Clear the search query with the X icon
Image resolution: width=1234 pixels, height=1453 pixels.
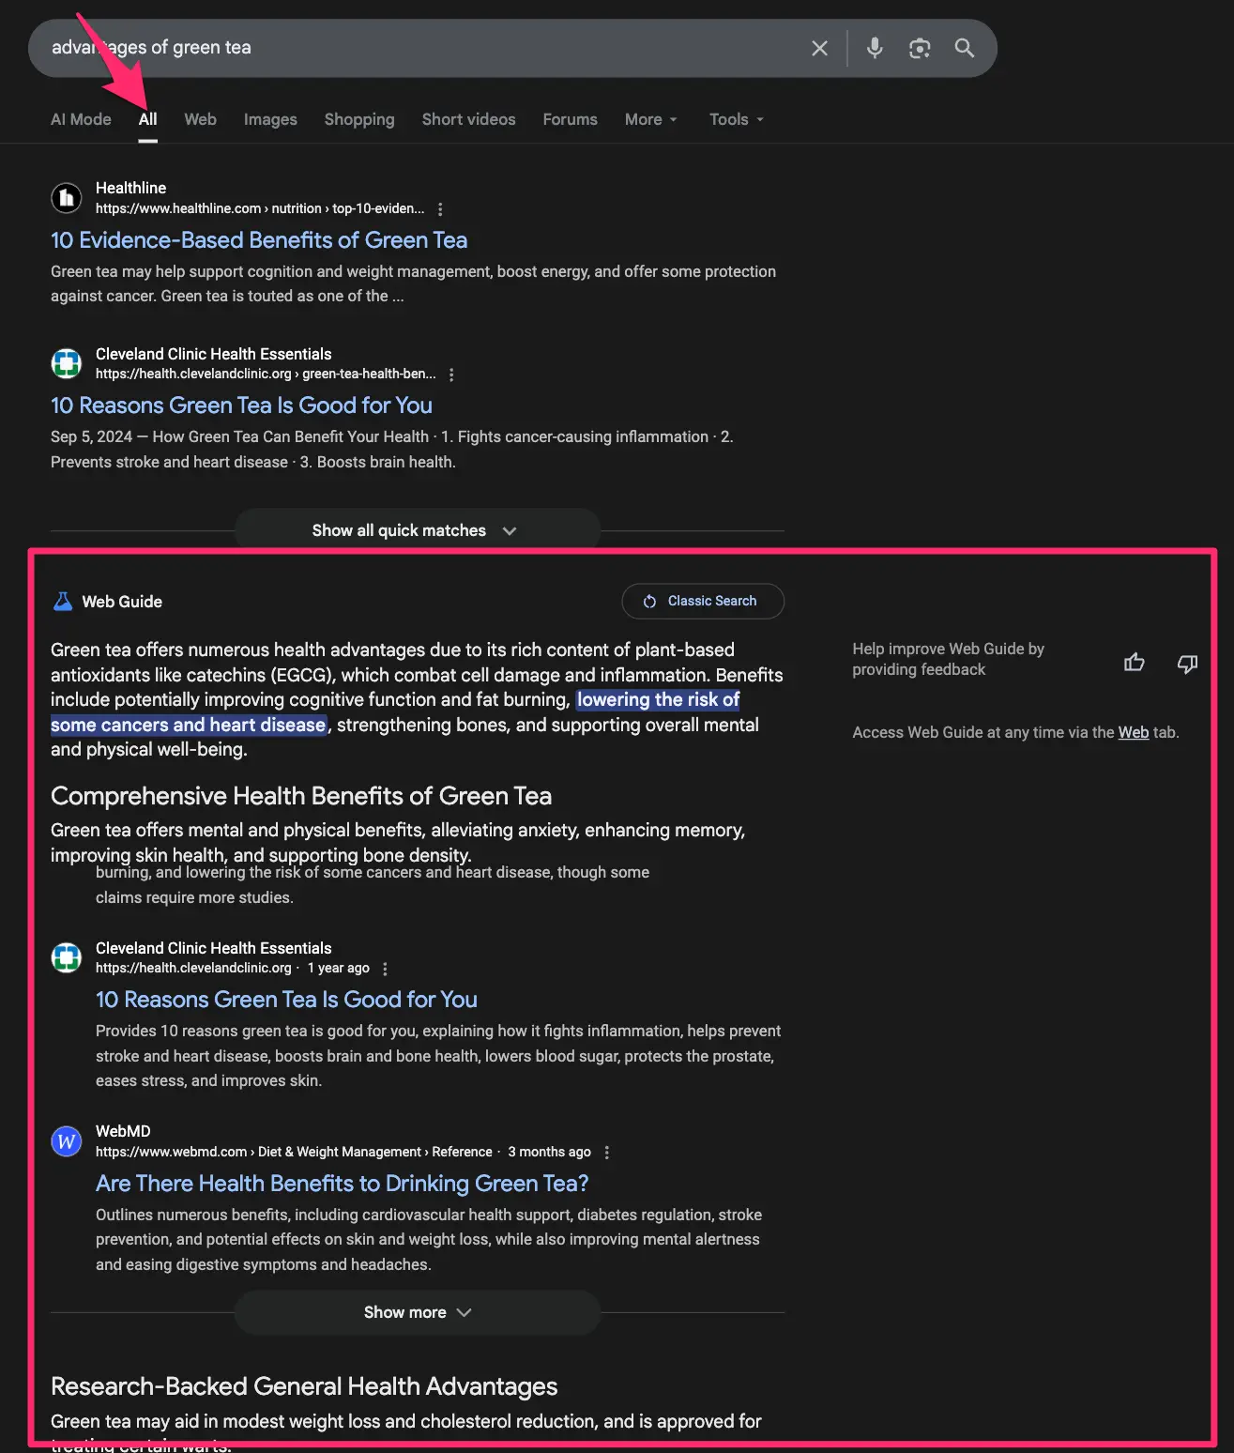pos(818,48)
